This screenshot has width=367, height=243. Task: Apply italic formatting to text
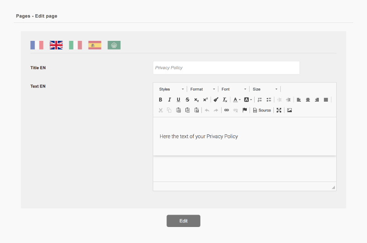point(169,99)
